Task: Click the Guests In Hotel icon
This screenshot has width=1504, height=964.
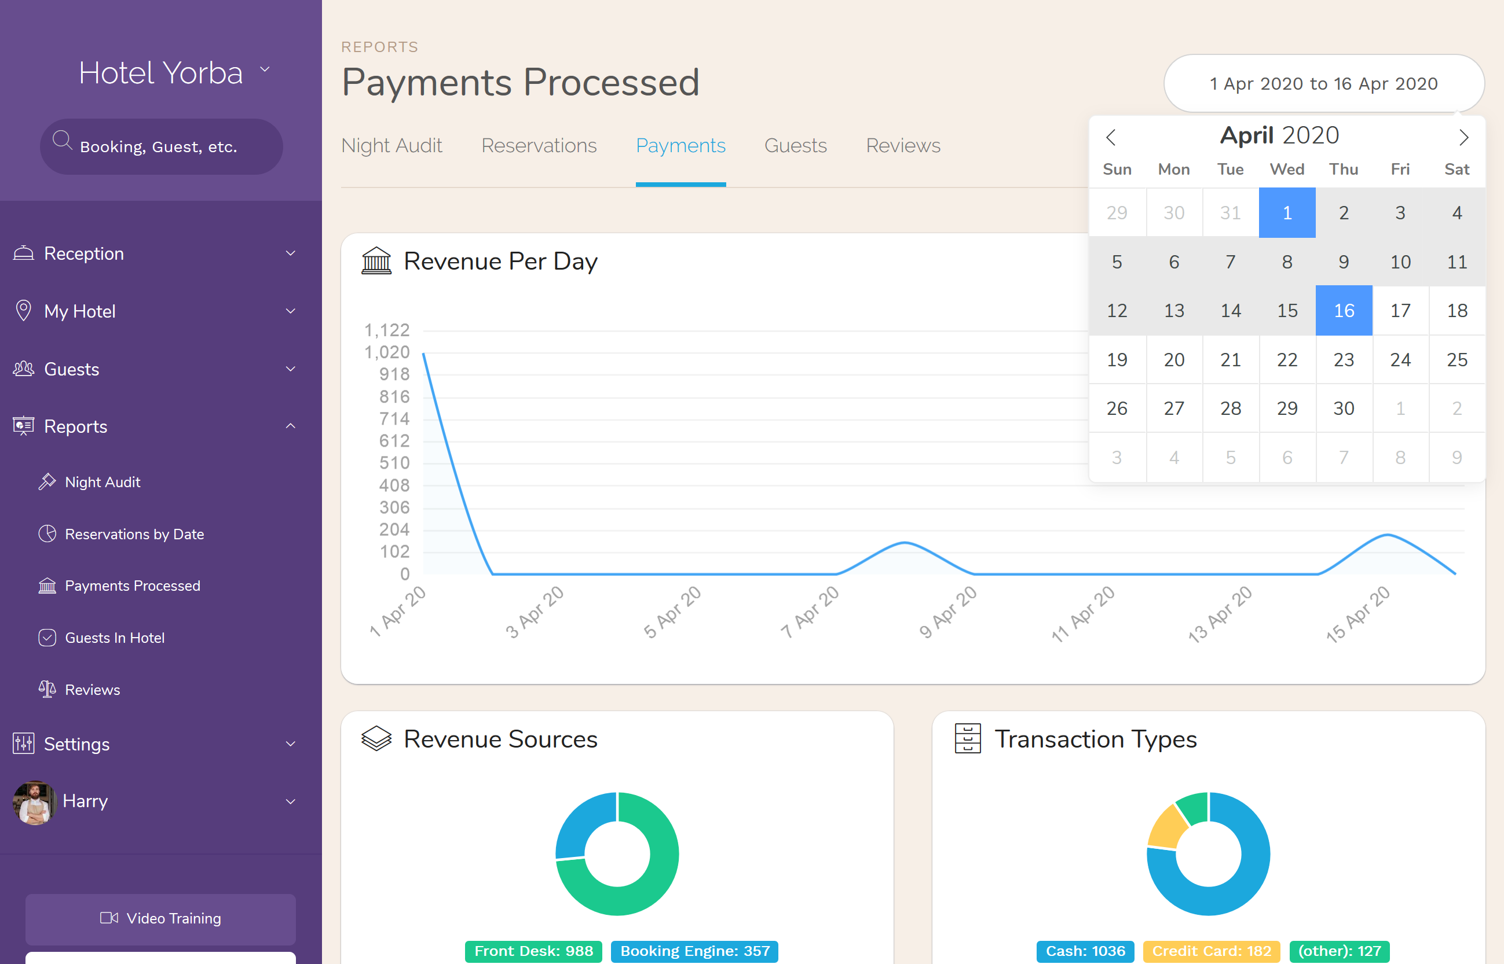Action: pos(47,636)
